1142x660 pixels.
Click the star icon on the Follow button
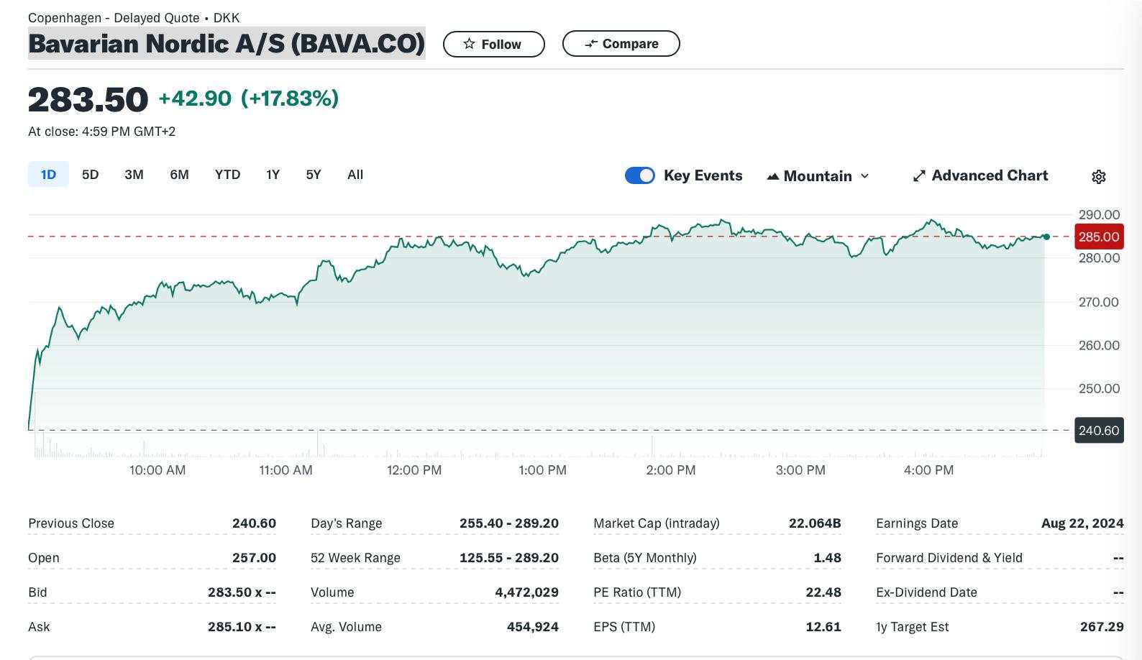[x=469, y=44]
